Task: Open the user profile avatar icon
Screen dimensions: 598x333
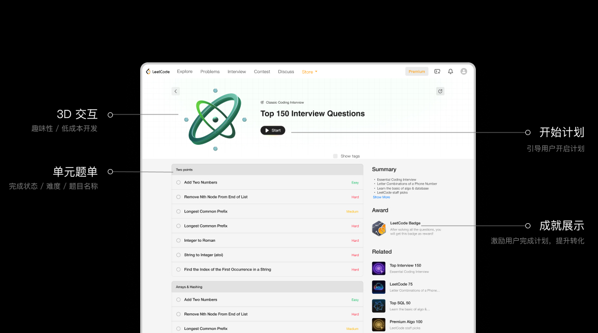Action: coord(463,72)
